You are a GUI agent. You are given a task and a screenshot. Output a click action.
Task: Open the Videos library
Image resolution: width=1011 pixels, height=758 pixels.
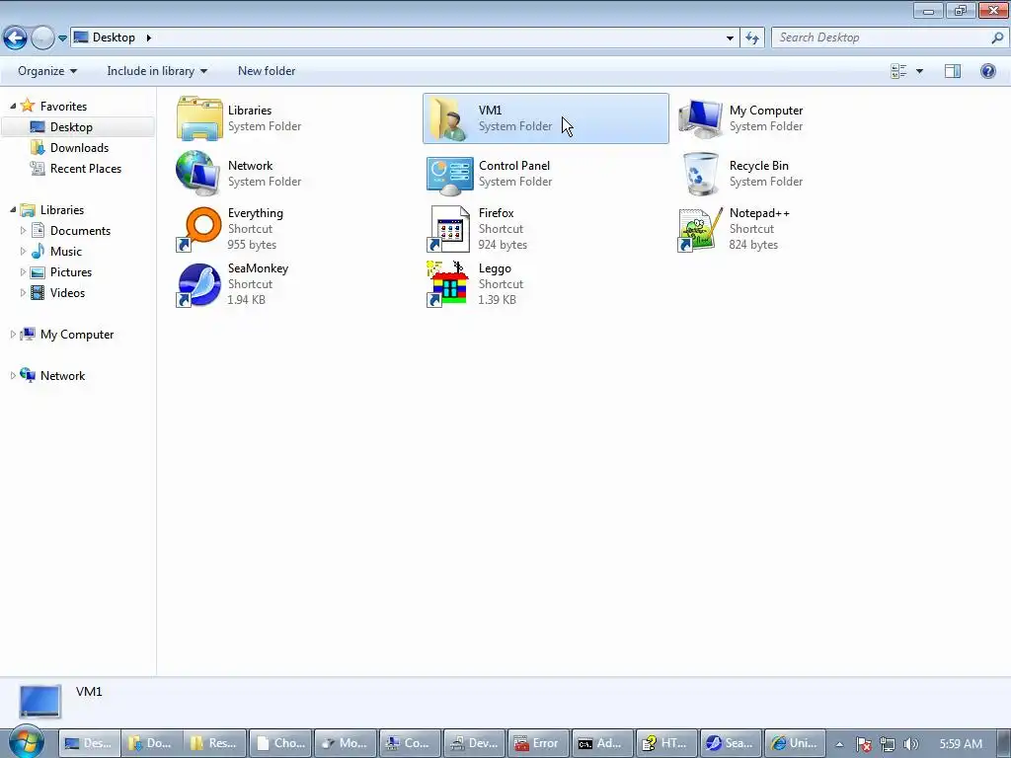(68, 292)
